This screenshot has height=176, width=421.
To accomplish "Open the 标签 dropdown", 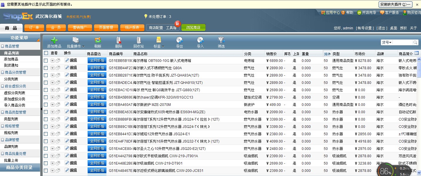I will tap(159, 42).
